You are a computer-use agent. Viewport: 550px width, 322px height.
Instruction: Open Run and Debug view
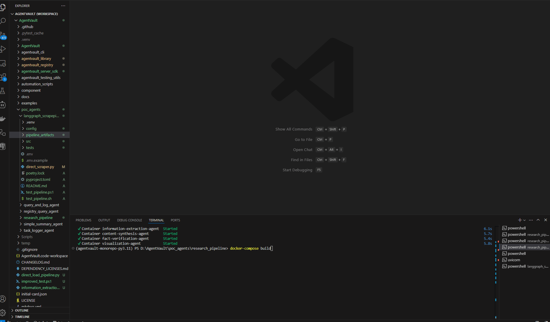pyautogui.click(x=3, y=49)
